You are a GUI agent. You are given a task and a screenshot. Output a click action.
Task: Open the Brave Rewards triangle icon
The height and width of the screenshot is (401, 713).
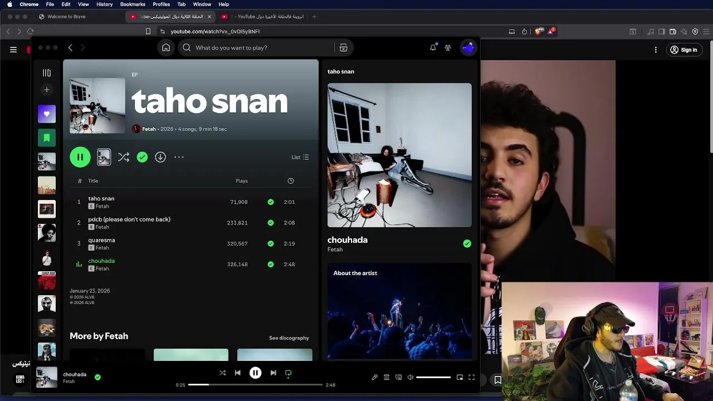point(550,32)
